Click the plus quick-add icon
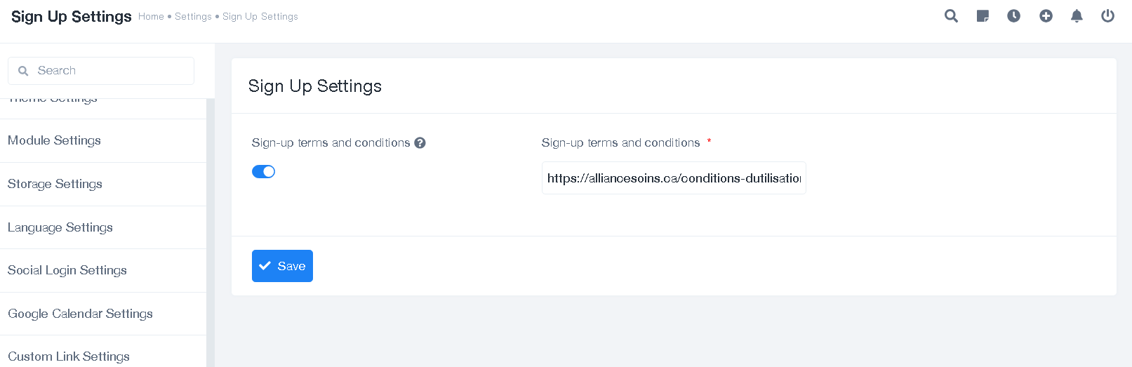Image resolution: width=1132 pixels, height=367 pixels. click(1046, 15)
